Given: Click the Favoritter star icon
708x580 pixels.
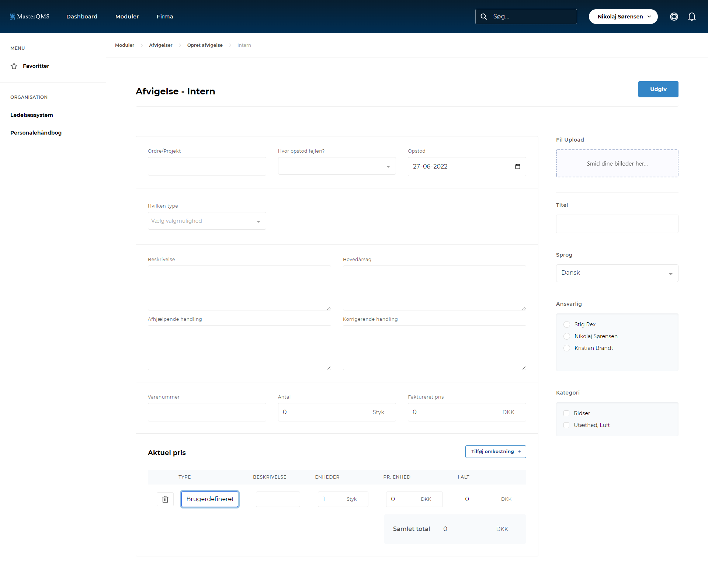Looking at the screenshot, I should (14, 66).
